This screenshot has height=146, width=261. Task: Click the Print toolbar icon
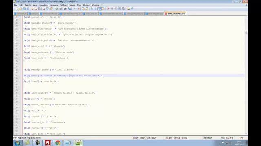coord(40,9)
